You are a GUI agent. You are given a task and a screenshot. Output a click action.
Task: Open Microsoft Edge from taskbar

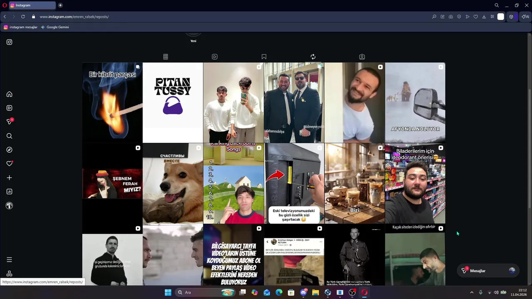coord(279,292)
